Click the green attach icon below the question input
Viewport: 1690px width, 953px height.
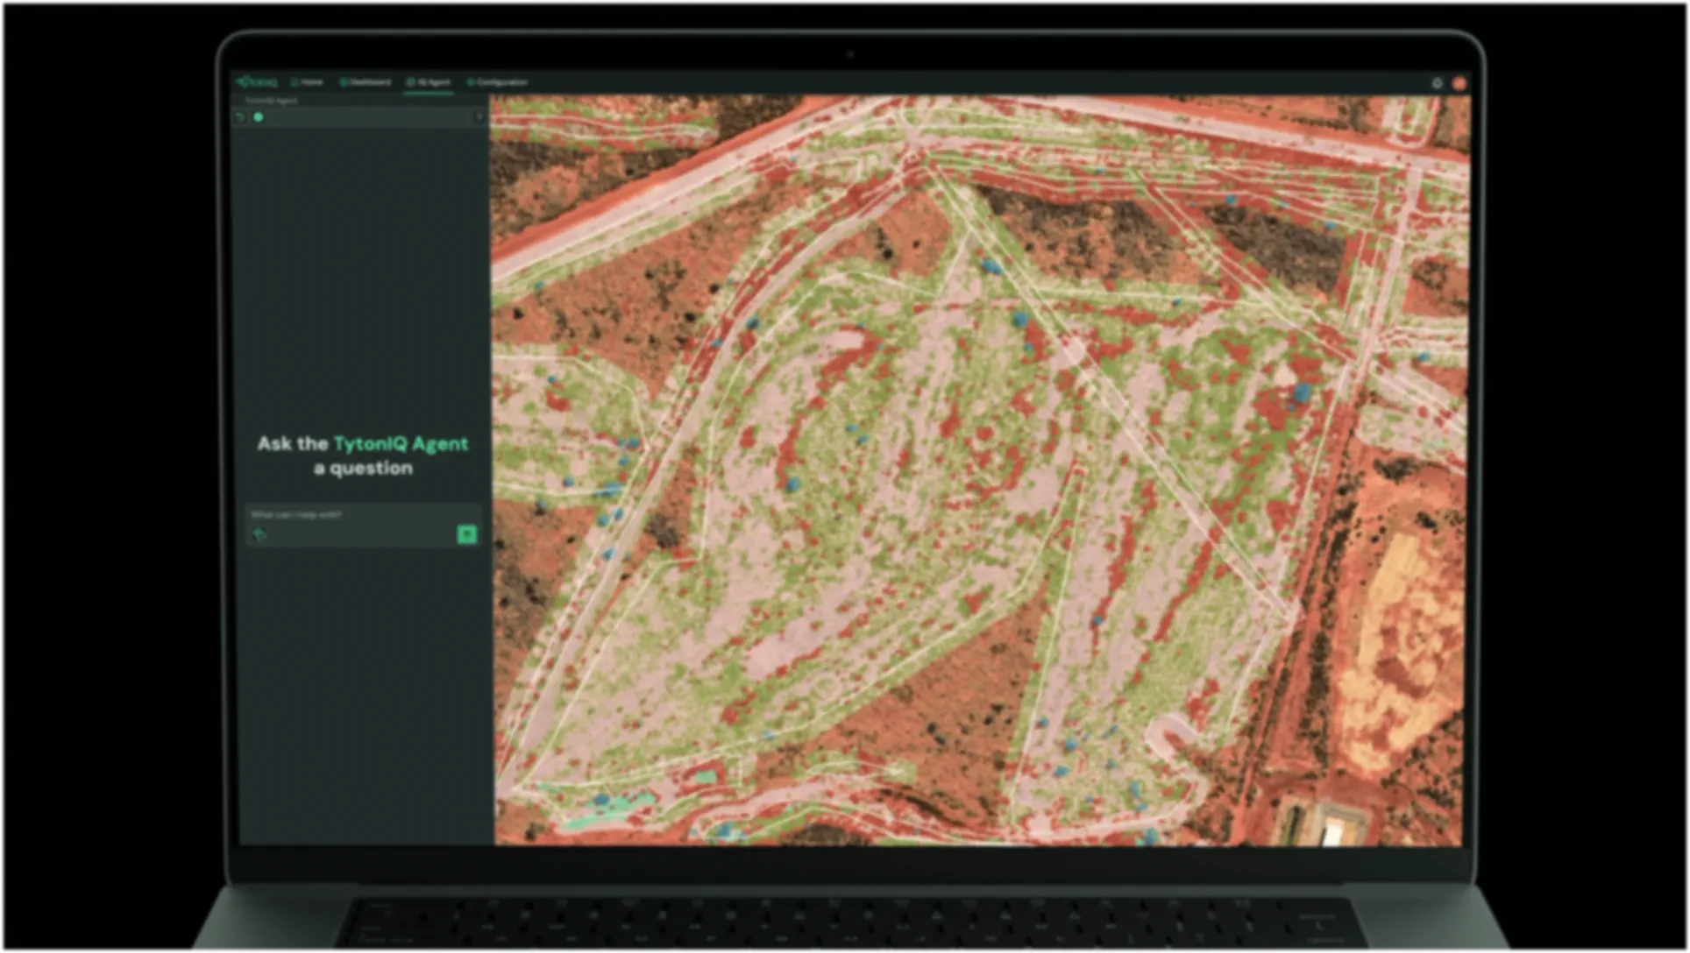(259, 534)
